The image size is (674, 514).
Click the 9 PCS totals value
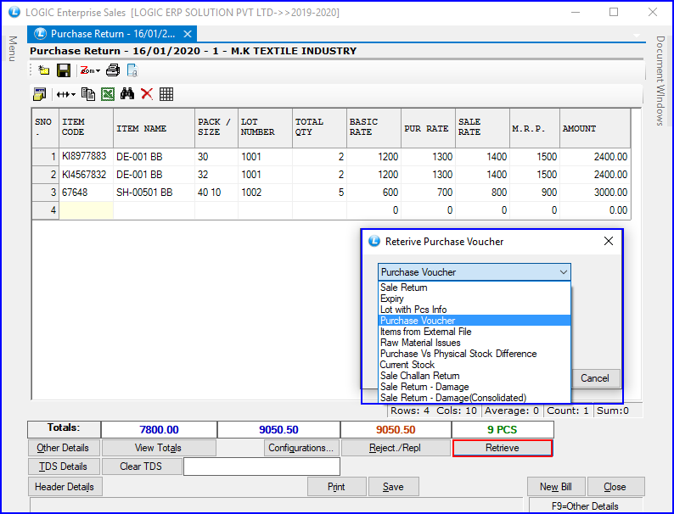click(503, 430)
